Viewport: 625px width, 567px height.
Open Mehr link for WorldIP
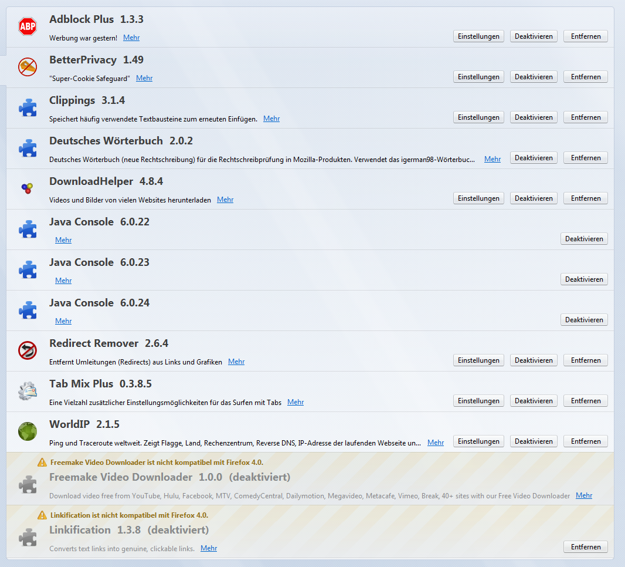click(x=436, y=443)
